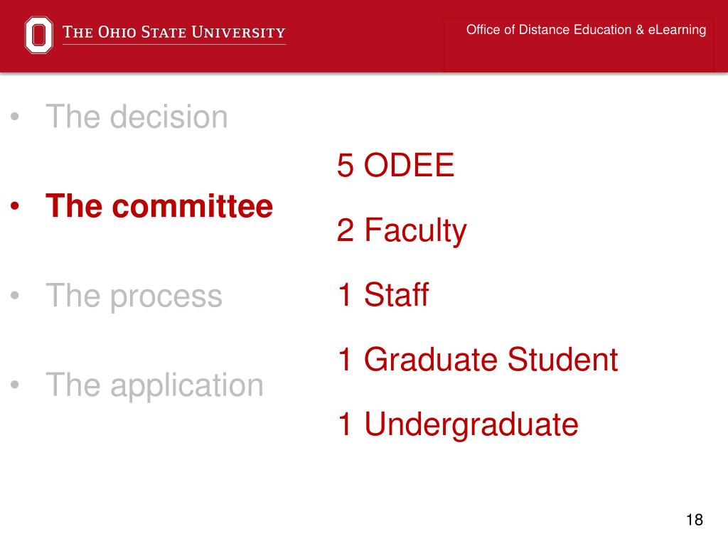728x546 pixels.
Task: Select 'The process' bullet item
Action: point(134,296)
